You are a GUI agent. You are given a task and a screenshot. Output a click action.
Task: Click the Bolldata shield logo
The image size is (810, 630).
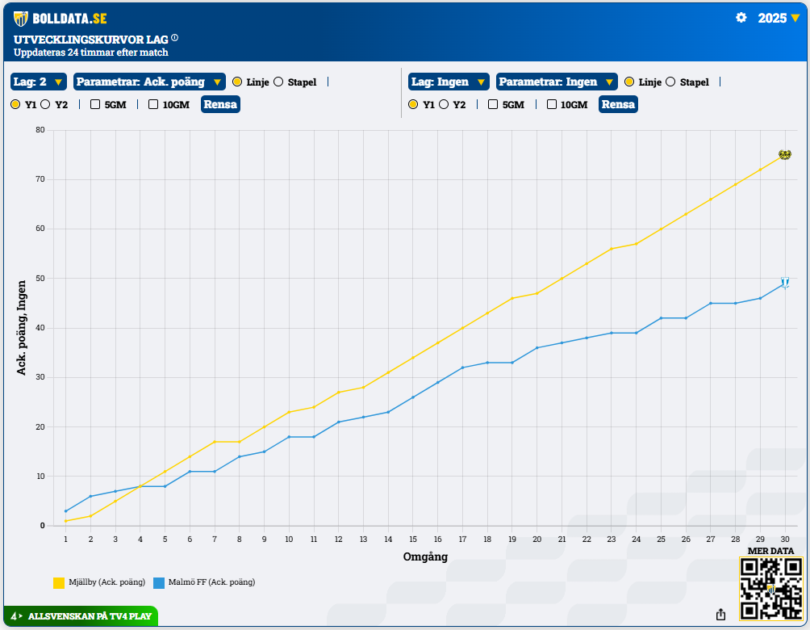(x=21, y=19)
